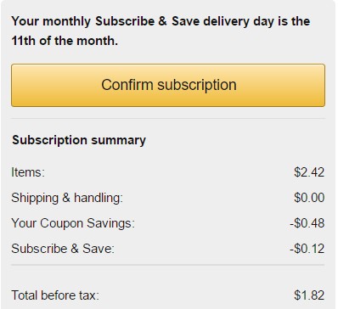Image resolution: width=338 pixels, height=309 pixels.
Task: Click the -$0.12 Subscribe & Save discount
Action: [307, 249]
